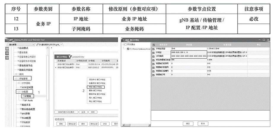Click the tree scrollbar up arrow
The height and width of the screenshot is (128, 274).
[x=48, y=48]
